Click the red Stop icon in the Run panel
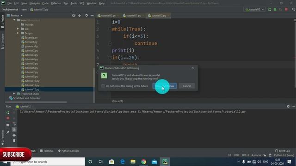 [x=8, y=118]
